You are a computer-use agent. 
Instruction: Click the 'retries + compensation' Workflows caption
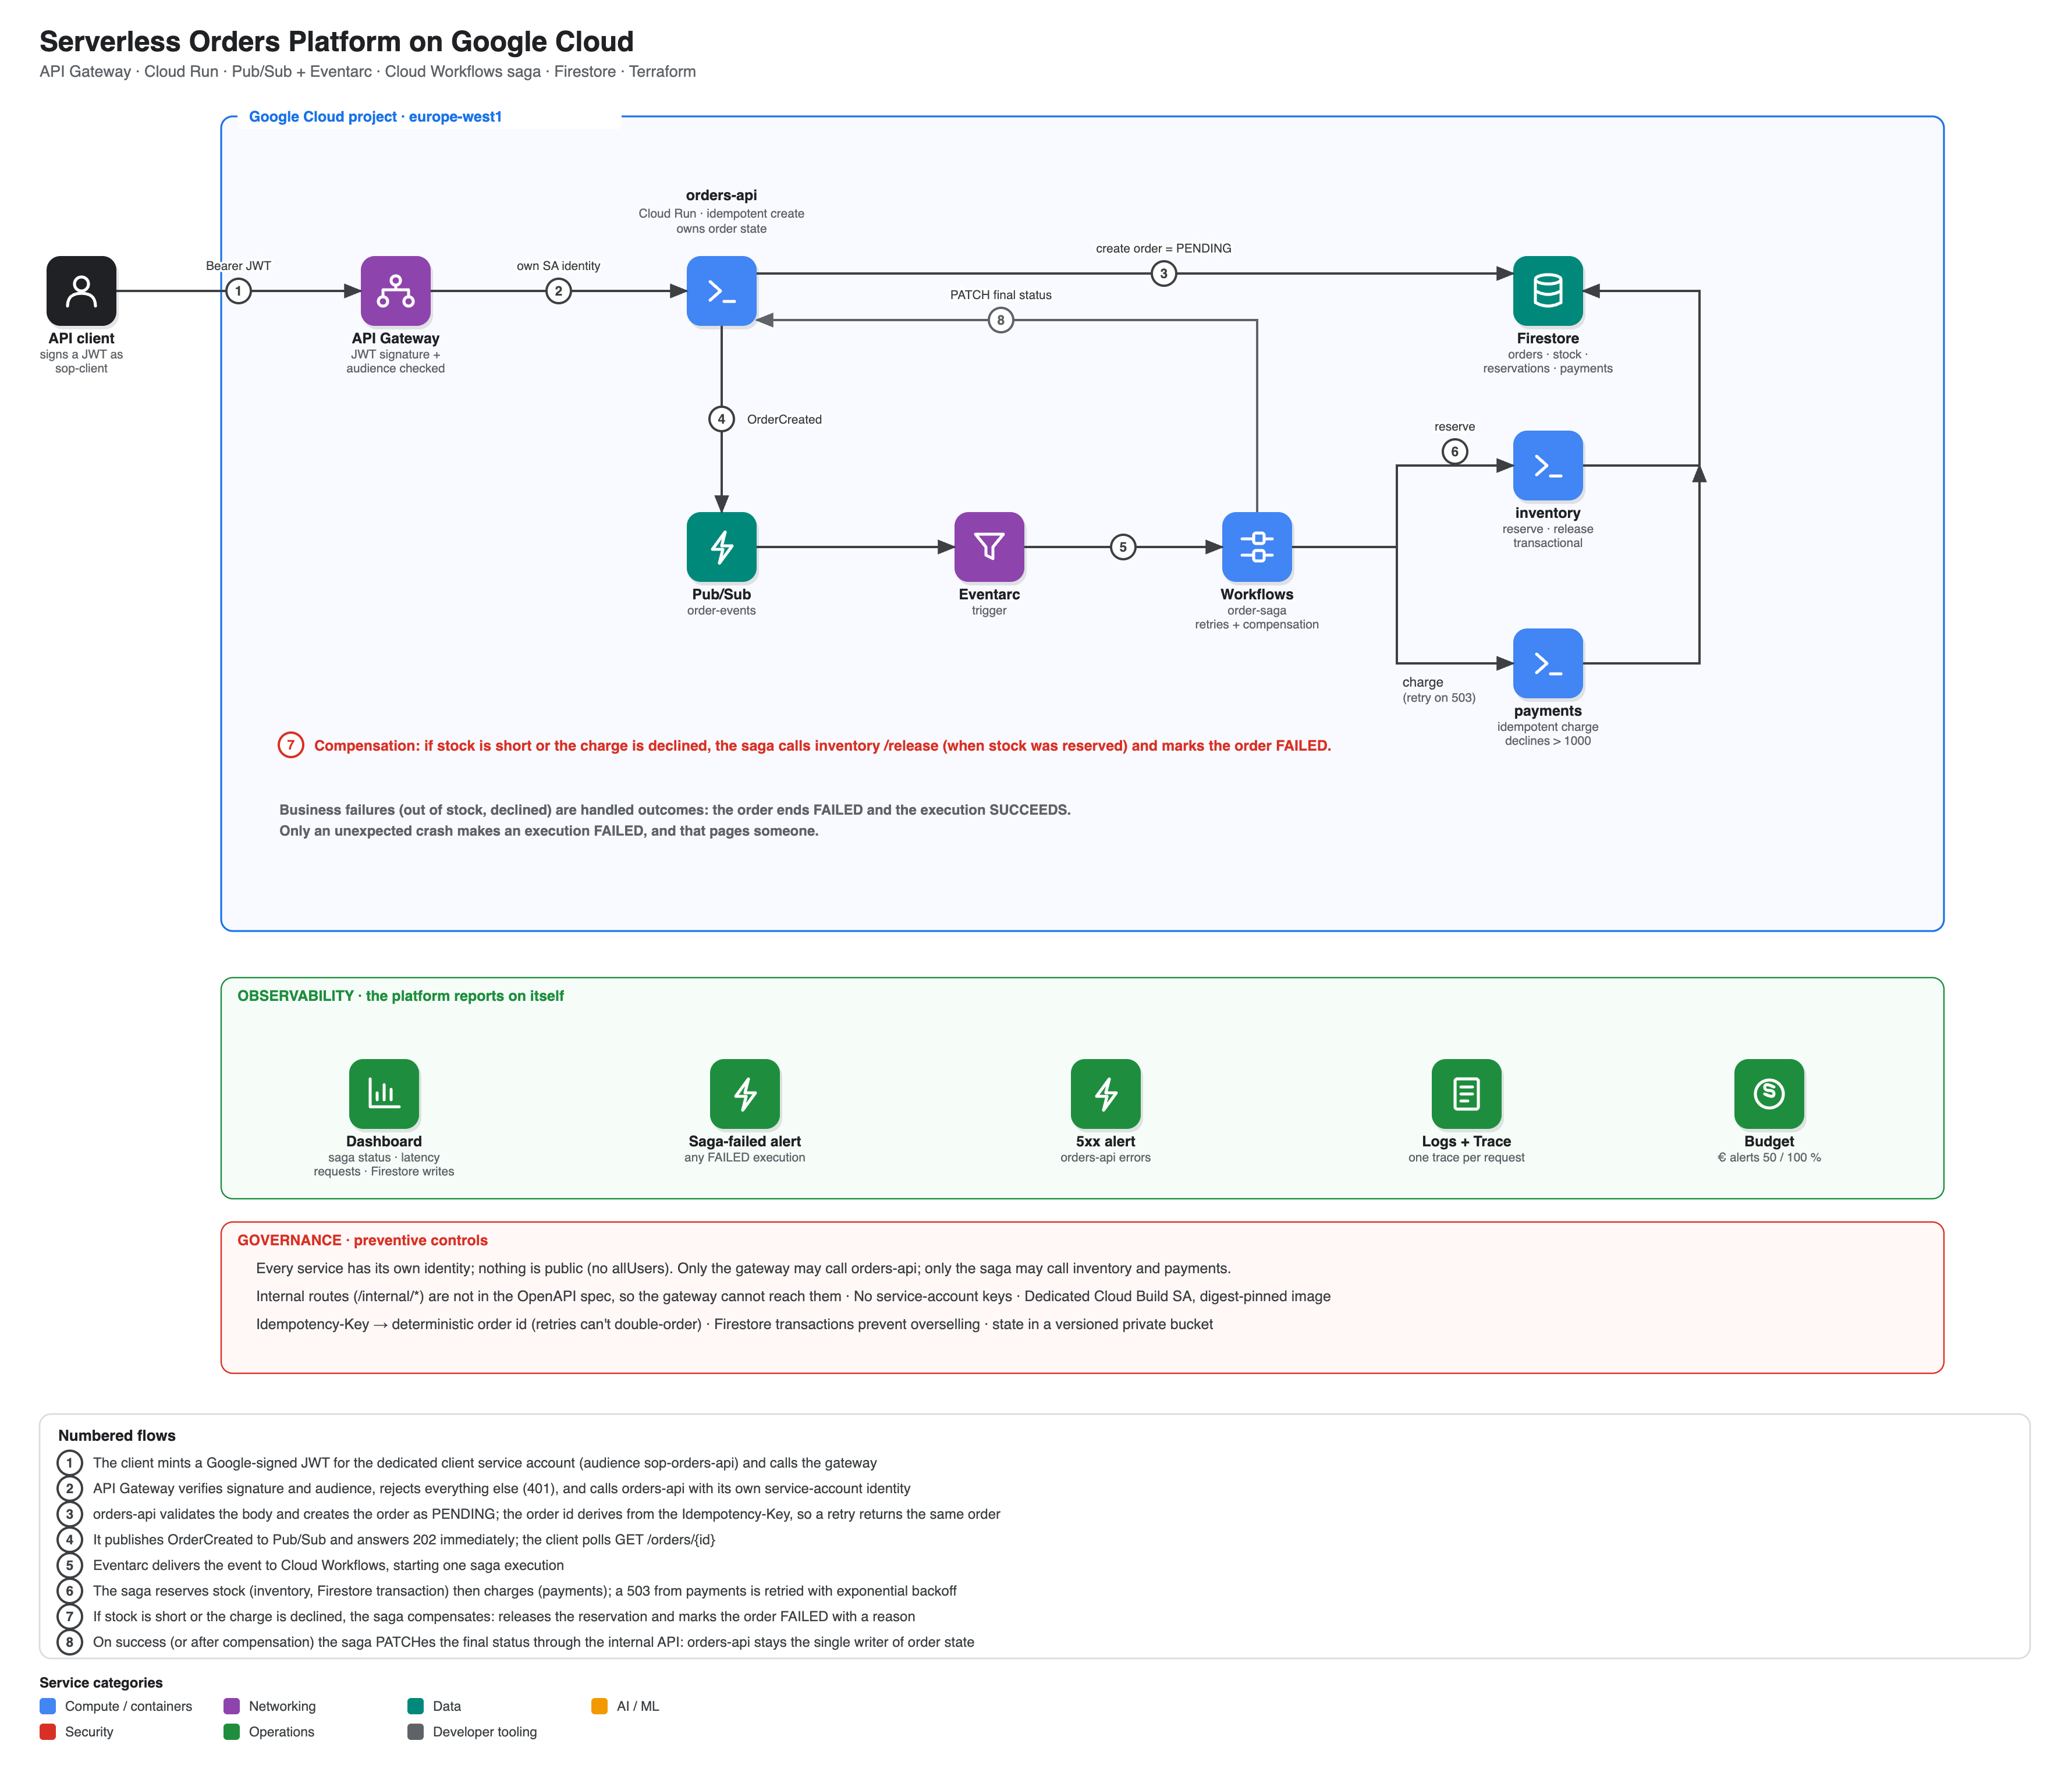pyautogui.click(x=1256, y=624)
